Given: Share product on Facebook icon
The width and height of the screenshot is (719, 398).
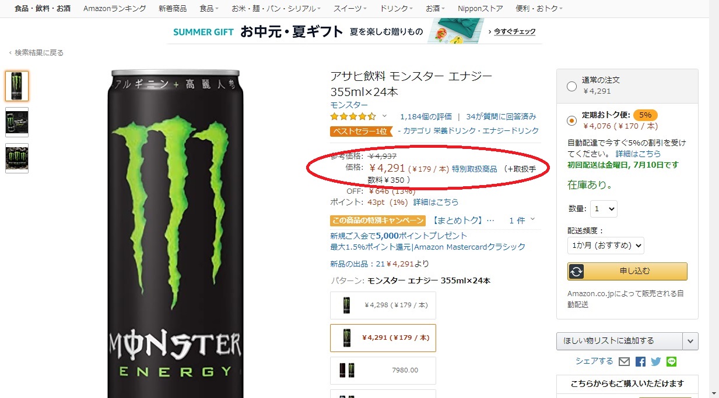Looking at the screenshot, I should coord(640,362).
